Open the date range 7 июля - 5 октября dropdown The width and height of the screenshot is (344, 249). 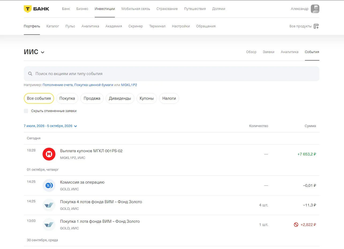click(50, 126)
